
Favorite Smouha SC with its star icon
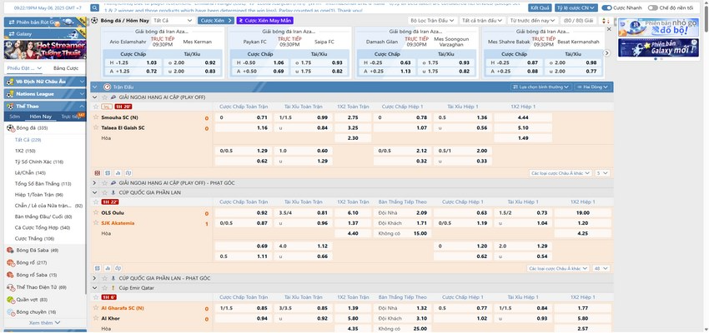click(x=96, y=117)
